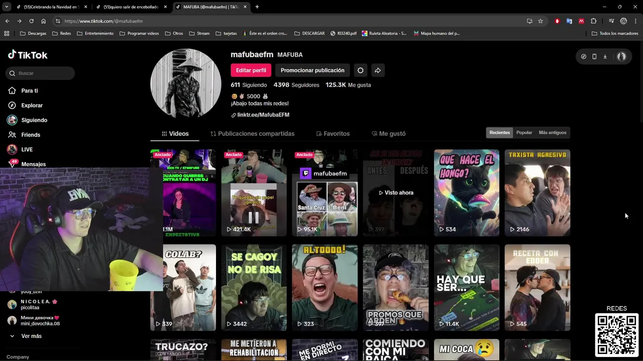
Task: Open the mini_devochka.08 account
Action: point(33,320)
